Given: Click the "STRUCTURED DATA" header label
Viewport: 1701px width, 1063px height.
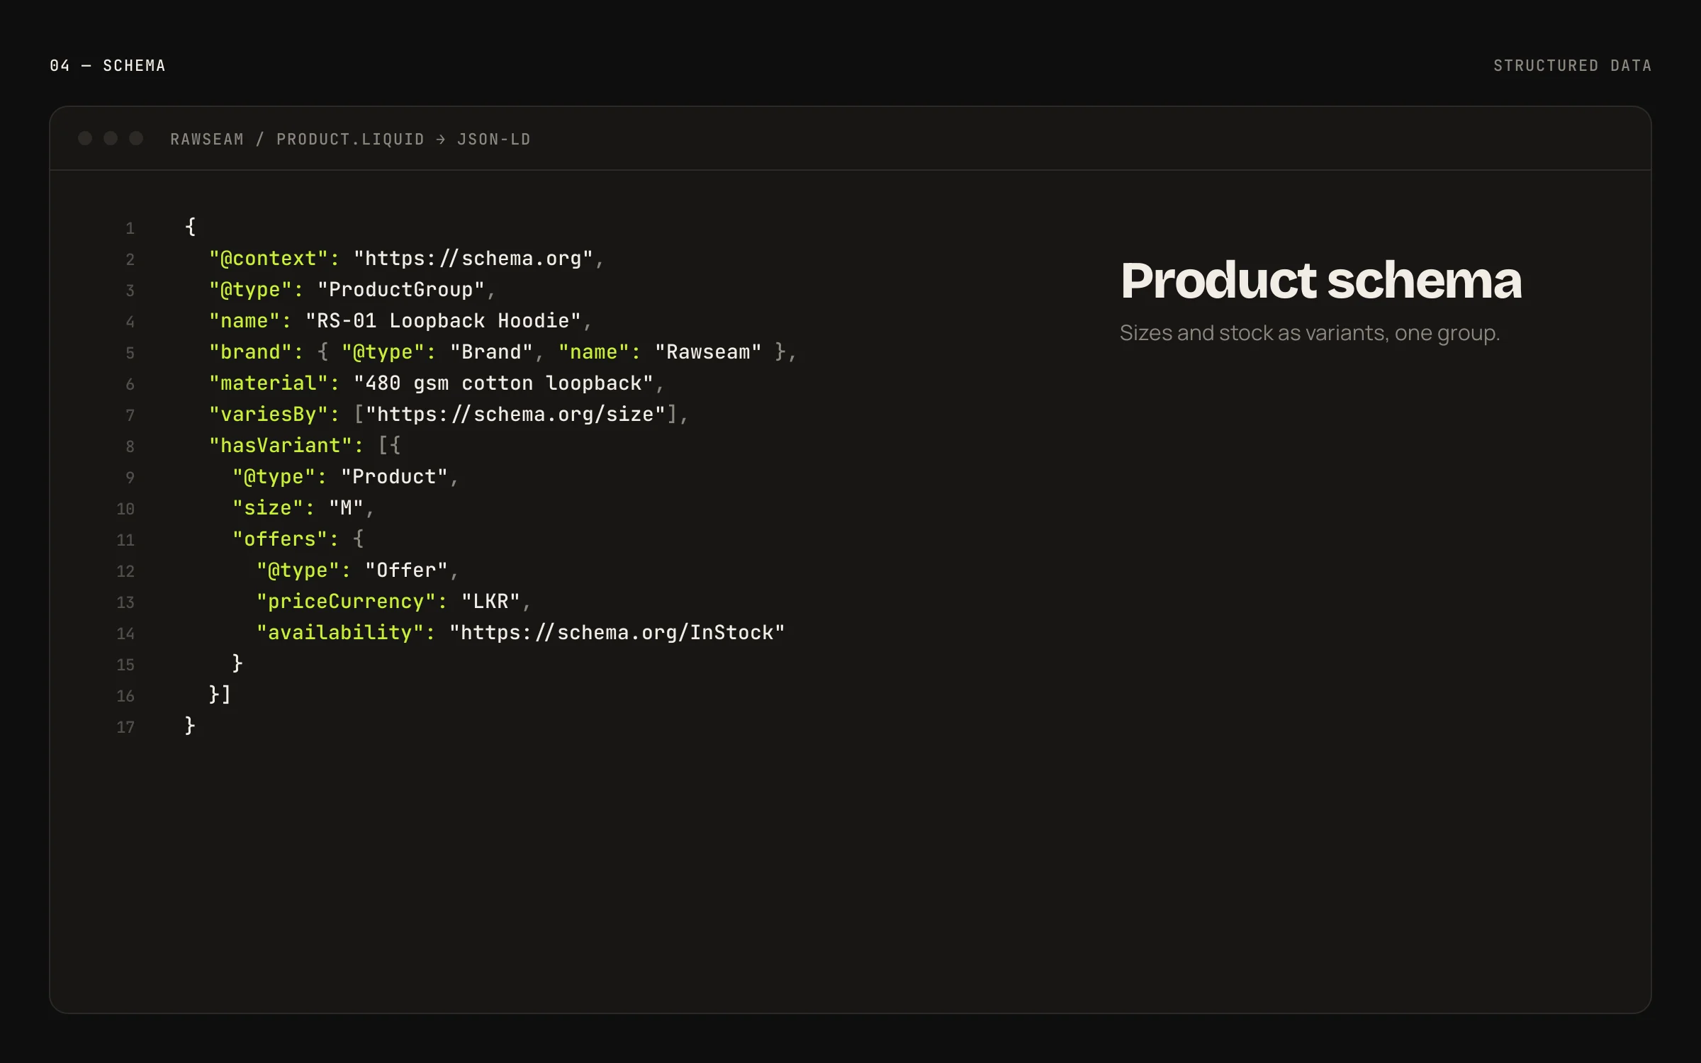Looking at the screenshot, I should point(1573,66).
